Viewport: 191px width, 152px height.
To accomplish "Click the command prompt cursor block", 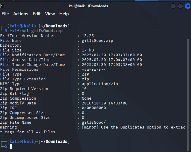I will (11, 146).
